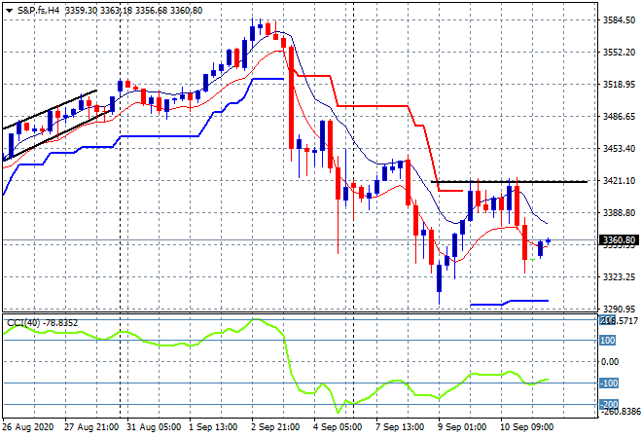Click the latest blue candle at chart's right end

(549, 241)
